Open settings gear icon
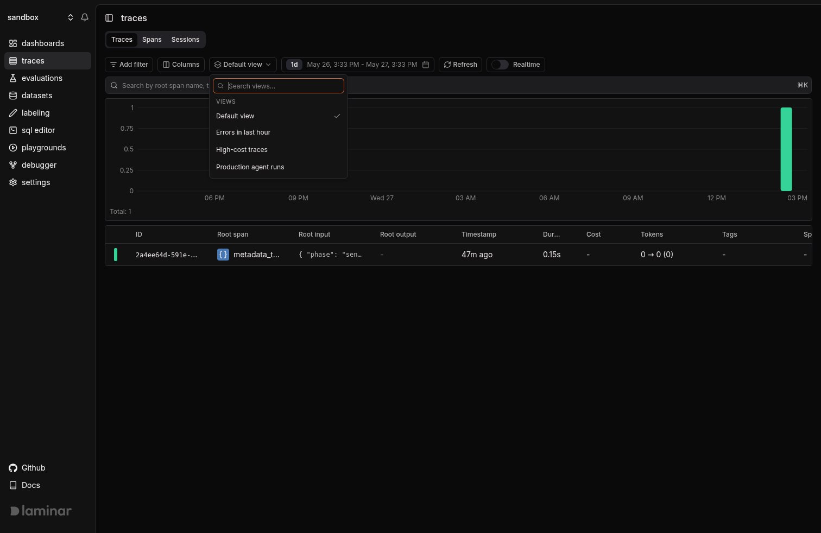The image size is (821, 533). coord(13,182)
